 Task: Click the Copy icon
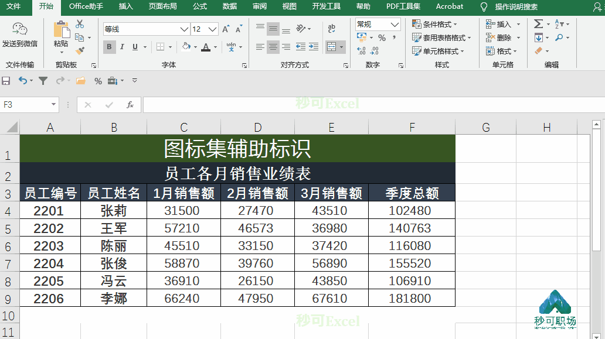(x=80, y=37)
